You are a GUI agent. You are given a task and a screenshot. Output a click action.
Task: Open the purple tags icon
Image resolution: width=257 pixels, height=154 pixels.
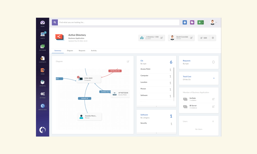(x=192, y=22)
